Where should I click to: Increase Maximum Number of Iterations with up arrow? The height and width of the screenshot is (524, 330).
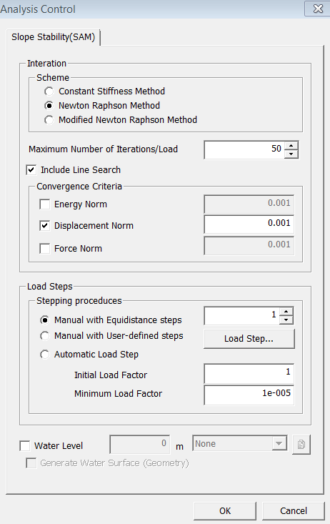291,146
